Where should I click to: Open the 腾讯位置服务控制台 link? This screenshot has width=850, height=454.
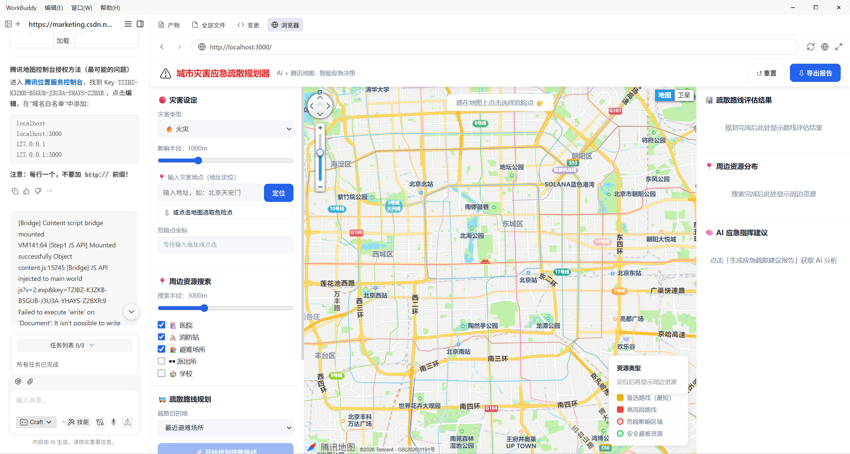pyautogui.click(x=54, y=82)
